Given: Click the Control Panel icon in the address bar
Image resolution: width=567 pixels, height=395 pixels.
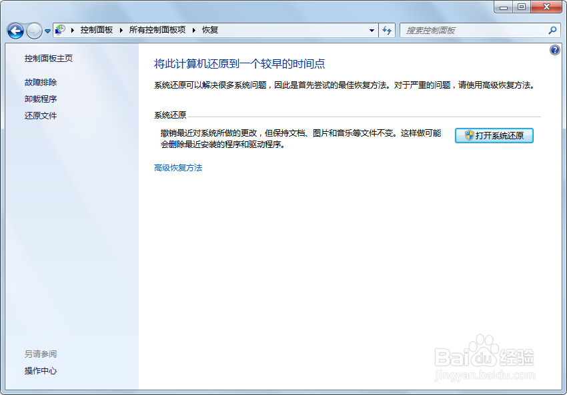Looking at the screenshot, I should point(60,29).
